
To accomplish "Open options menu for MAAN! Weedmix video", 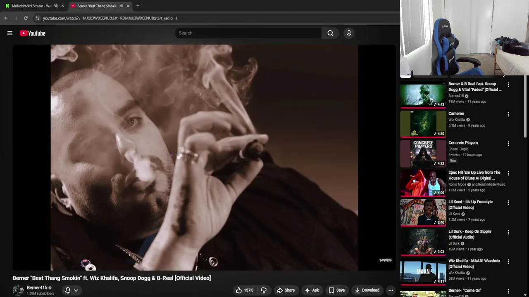I will [x=508, y=262].
